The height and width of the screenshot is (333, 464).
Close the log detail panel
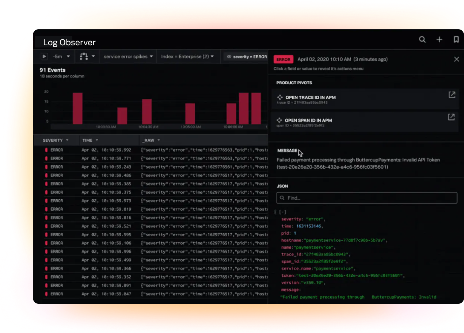[x=456, y=59]
